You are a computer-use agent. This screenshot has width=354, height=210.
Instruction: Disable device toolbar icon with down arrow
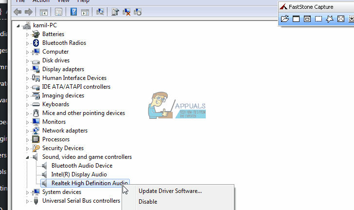(x=138, y=12)
